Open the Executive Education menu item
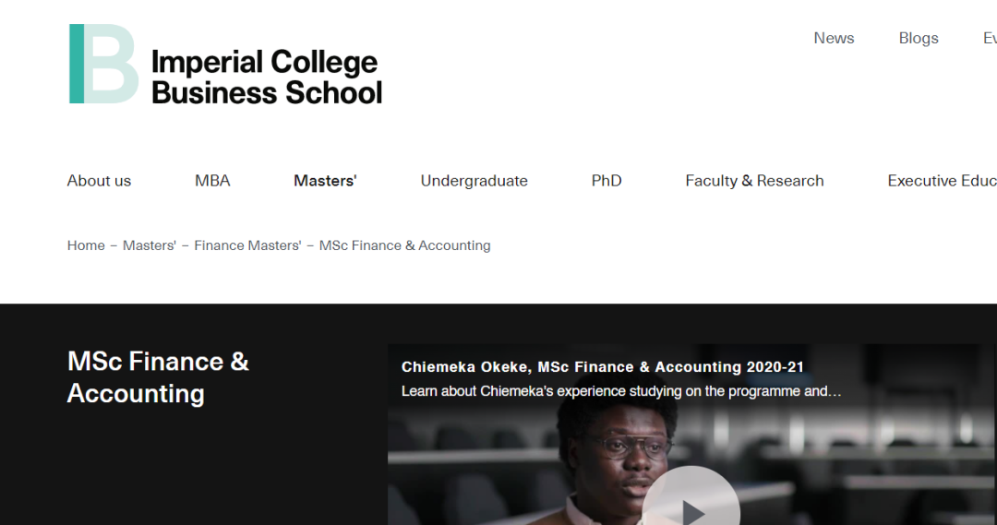The width and height of the screenshot is (997, 525). click(x=942, y=181)
